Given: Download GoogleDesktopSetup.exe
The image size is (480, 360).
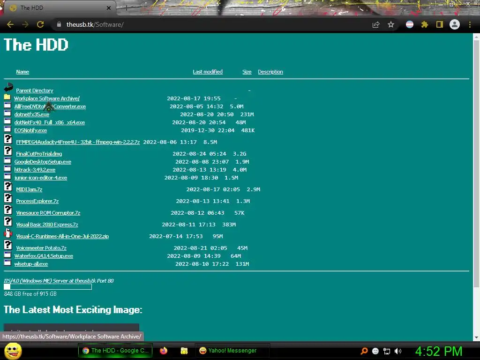Looking at the screenshot, I should [x=43, y=162].
